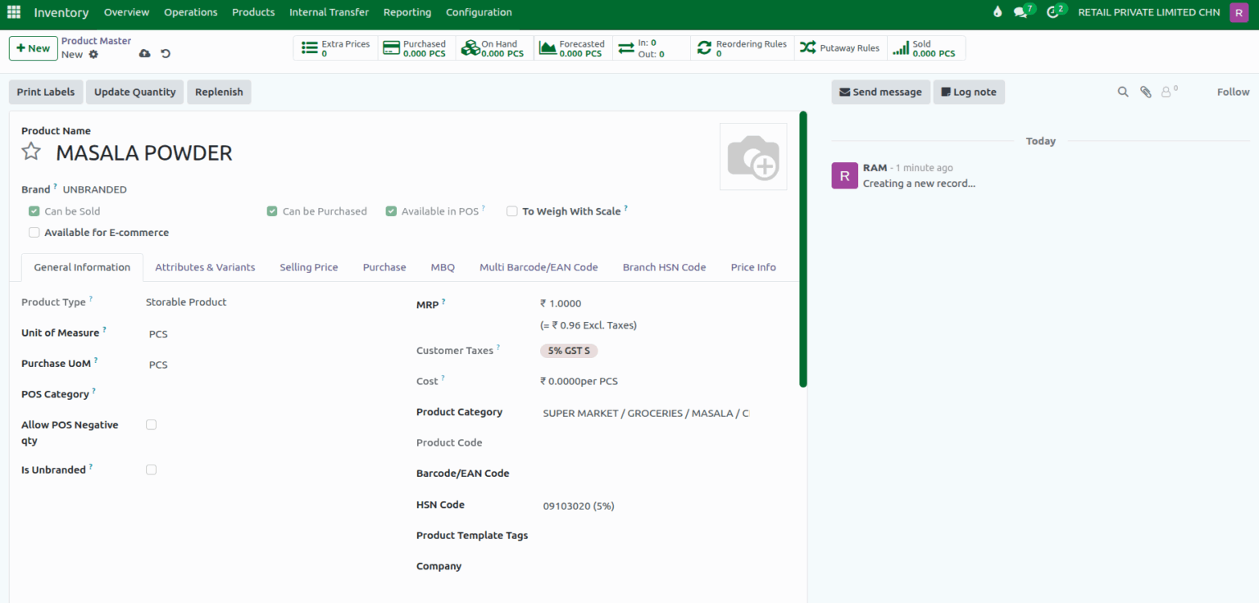Click the gear icon beside New
Viewport: 1259px width, 603px height.
(x=93, y=54)
